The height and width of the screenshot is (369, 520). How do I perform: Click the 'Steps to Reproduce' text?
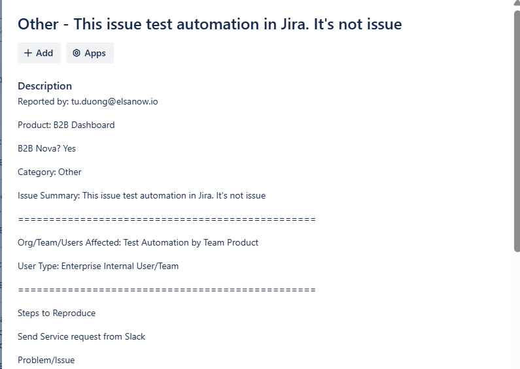pyautogui.click(x=56, y=313)
